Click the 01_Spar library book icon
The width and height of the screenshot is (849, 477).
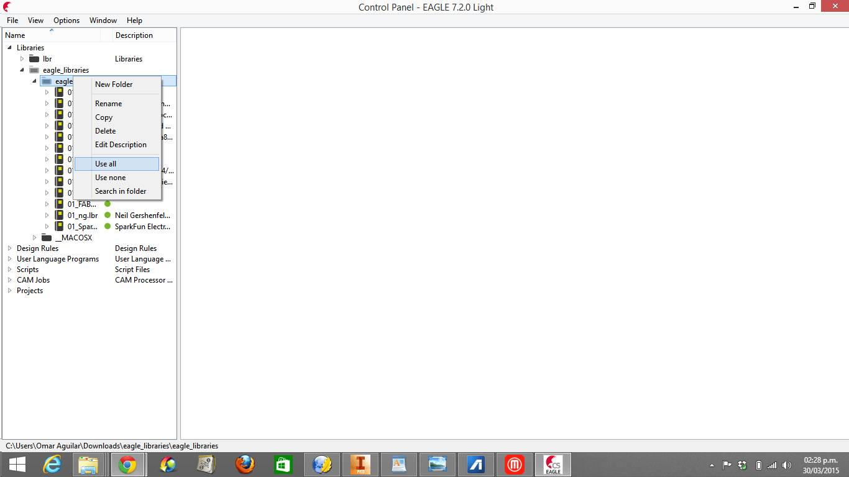click(x=59, y=226)
